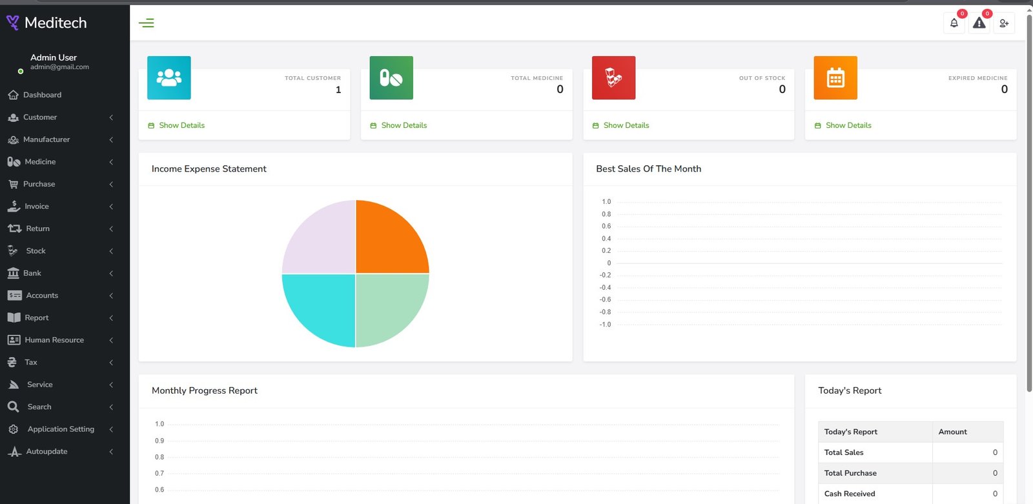Click the notification bell icon
Viewport: 1033px width, 504px height.
(954, 23)
